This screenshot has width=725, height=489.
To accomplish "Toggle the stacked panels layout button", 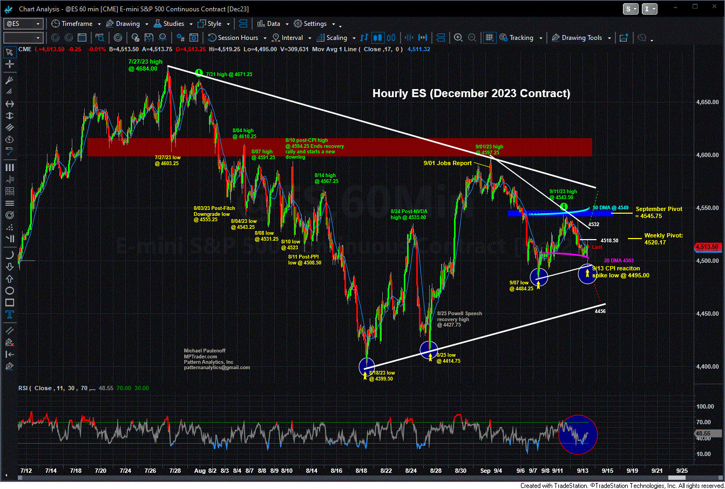I will pos(441,37).
